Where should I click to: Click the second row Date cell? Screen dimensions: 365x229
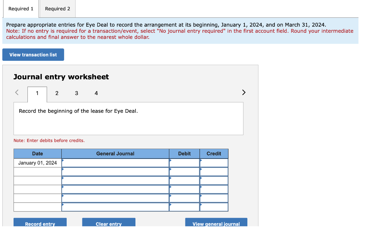pyautogui.click(x=37, y=171)
